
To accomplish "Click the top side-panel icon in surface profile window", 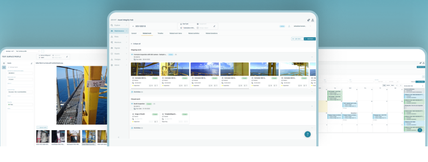I will click(x=4, y=63).
